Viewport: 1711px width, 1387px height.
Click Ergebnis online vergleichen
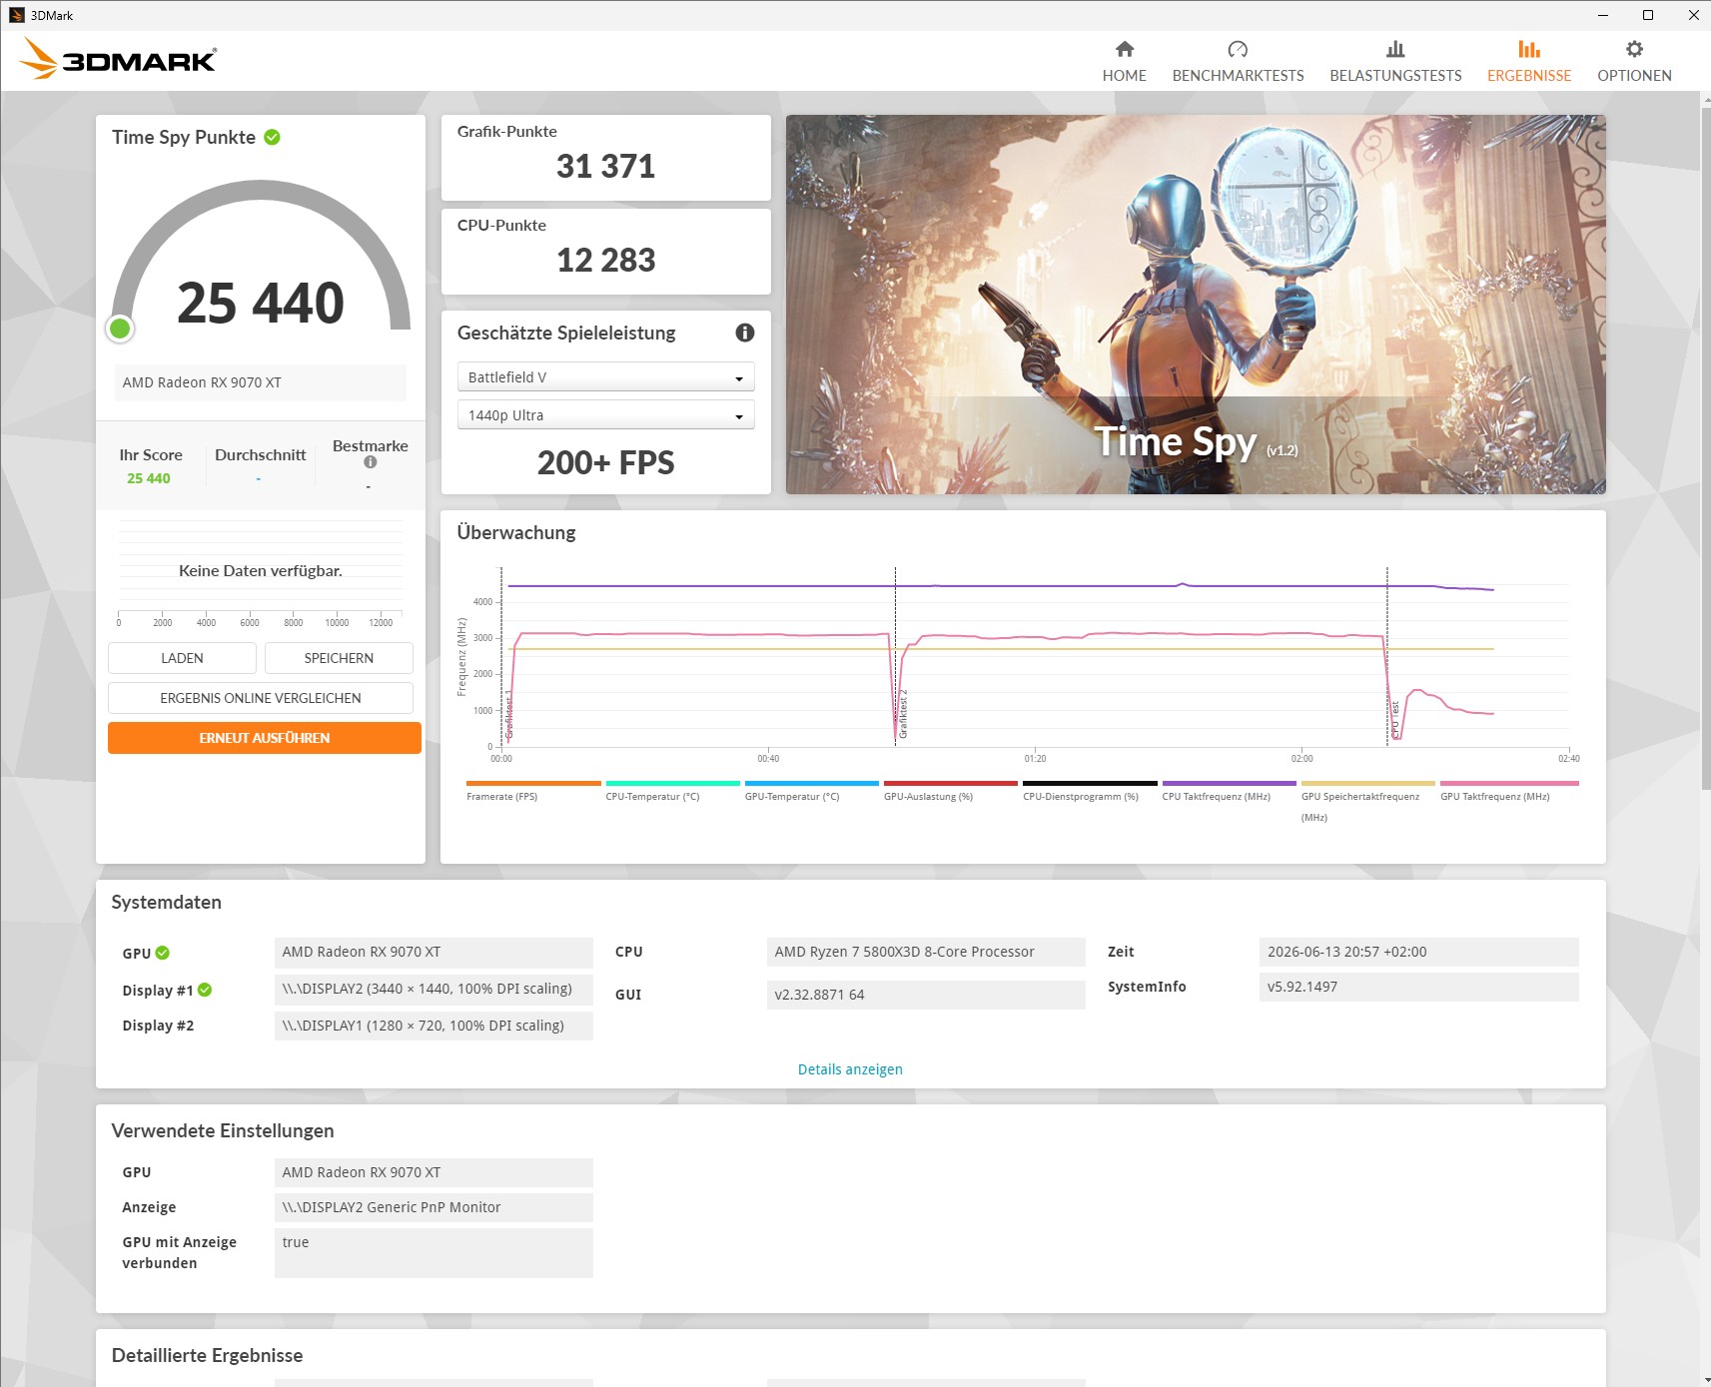(261, 698)
